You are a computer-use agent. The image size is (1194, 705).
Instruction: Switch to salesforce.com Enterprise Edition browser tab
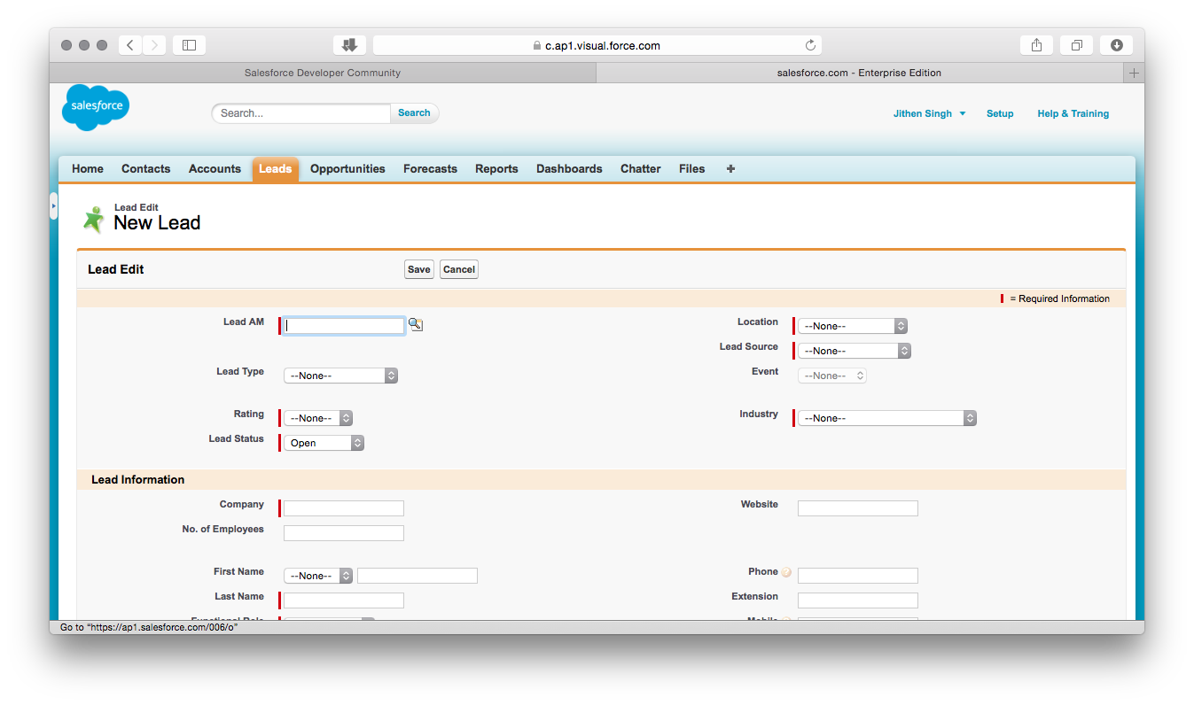860,74
